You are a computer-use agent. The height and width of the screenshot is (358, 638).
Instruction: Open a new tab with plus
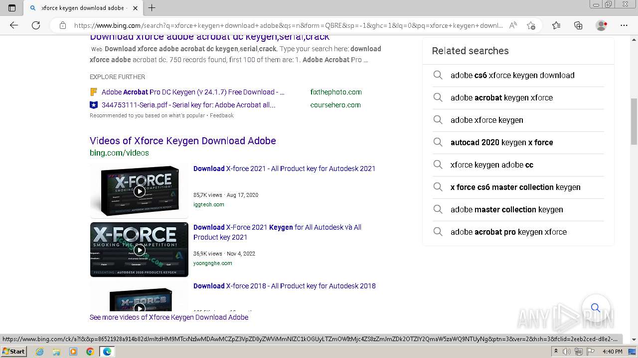[x=152, y=8]
